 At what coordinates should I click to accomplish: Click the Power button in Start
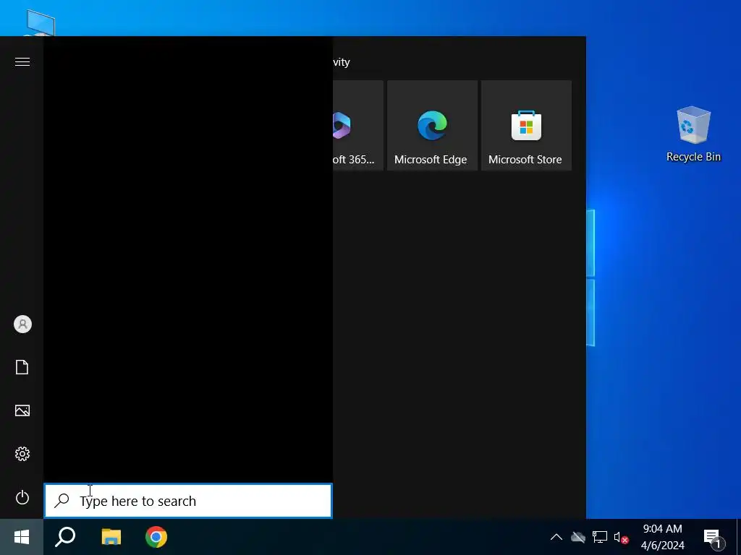click(x=22, y=497)
